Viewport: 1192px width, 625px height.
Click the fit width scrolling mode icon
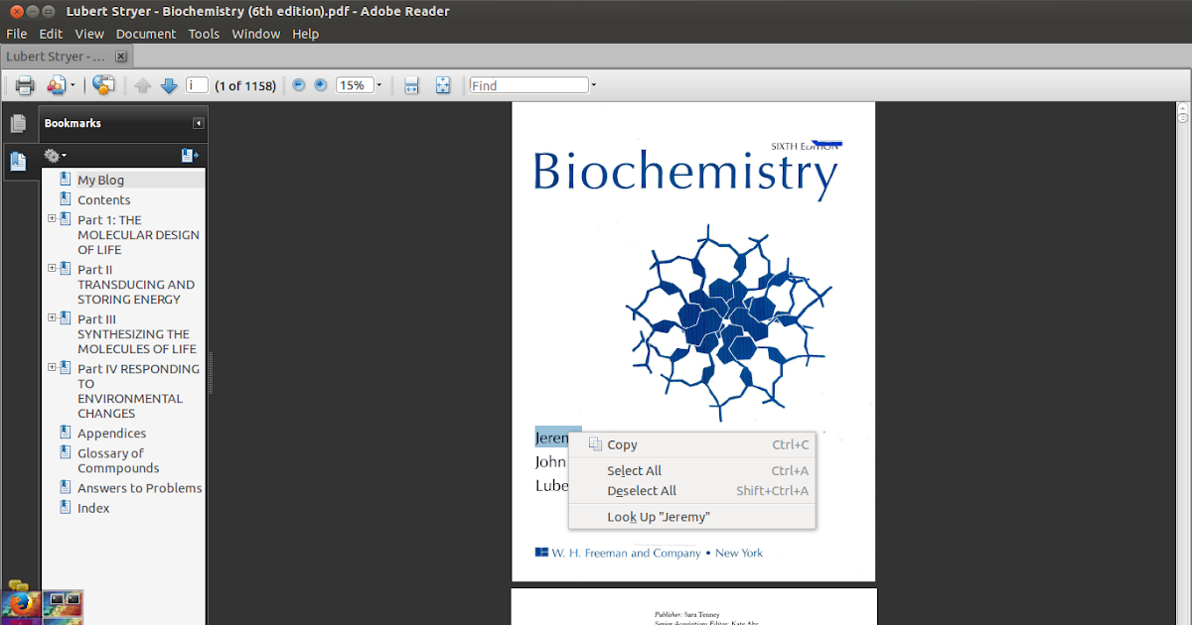tap(411, 85)
